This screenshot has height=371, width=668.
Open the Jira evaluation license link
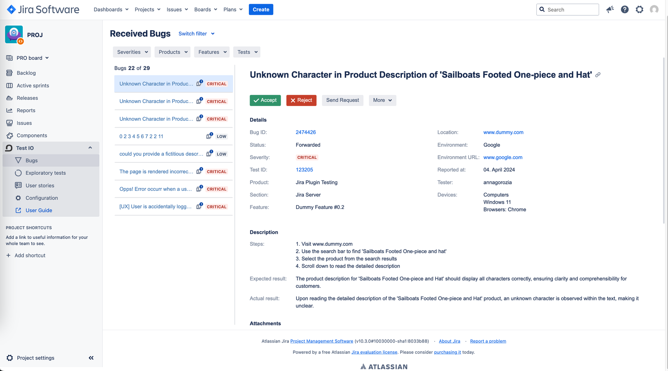pos(374,352)
